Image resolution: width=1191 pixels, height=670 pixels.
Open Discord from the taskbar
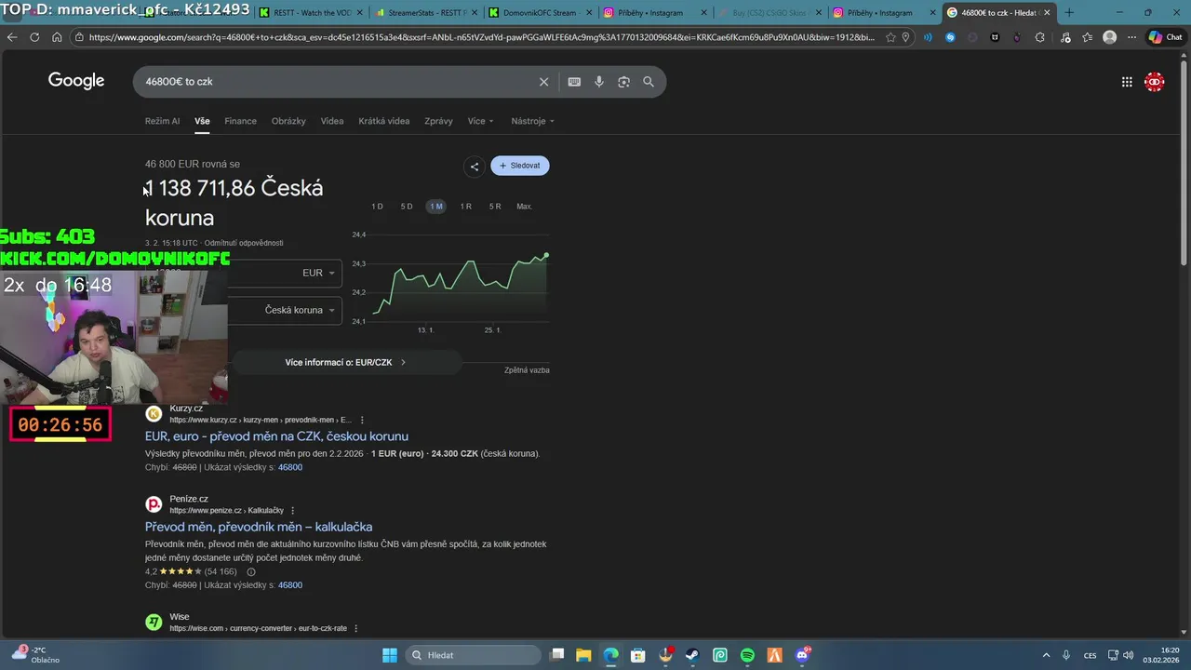point(802,655)
